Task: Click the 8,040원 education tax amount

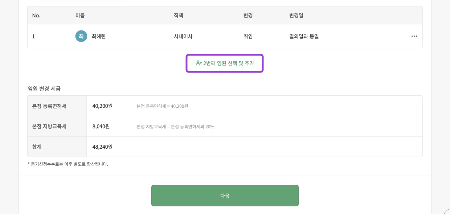Action: pyautogui.click(x=101, y=126)
